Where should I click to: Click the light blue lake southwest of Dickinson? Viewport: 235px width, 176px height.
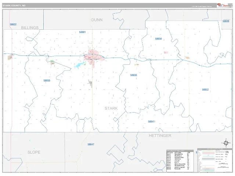[79, 65]
